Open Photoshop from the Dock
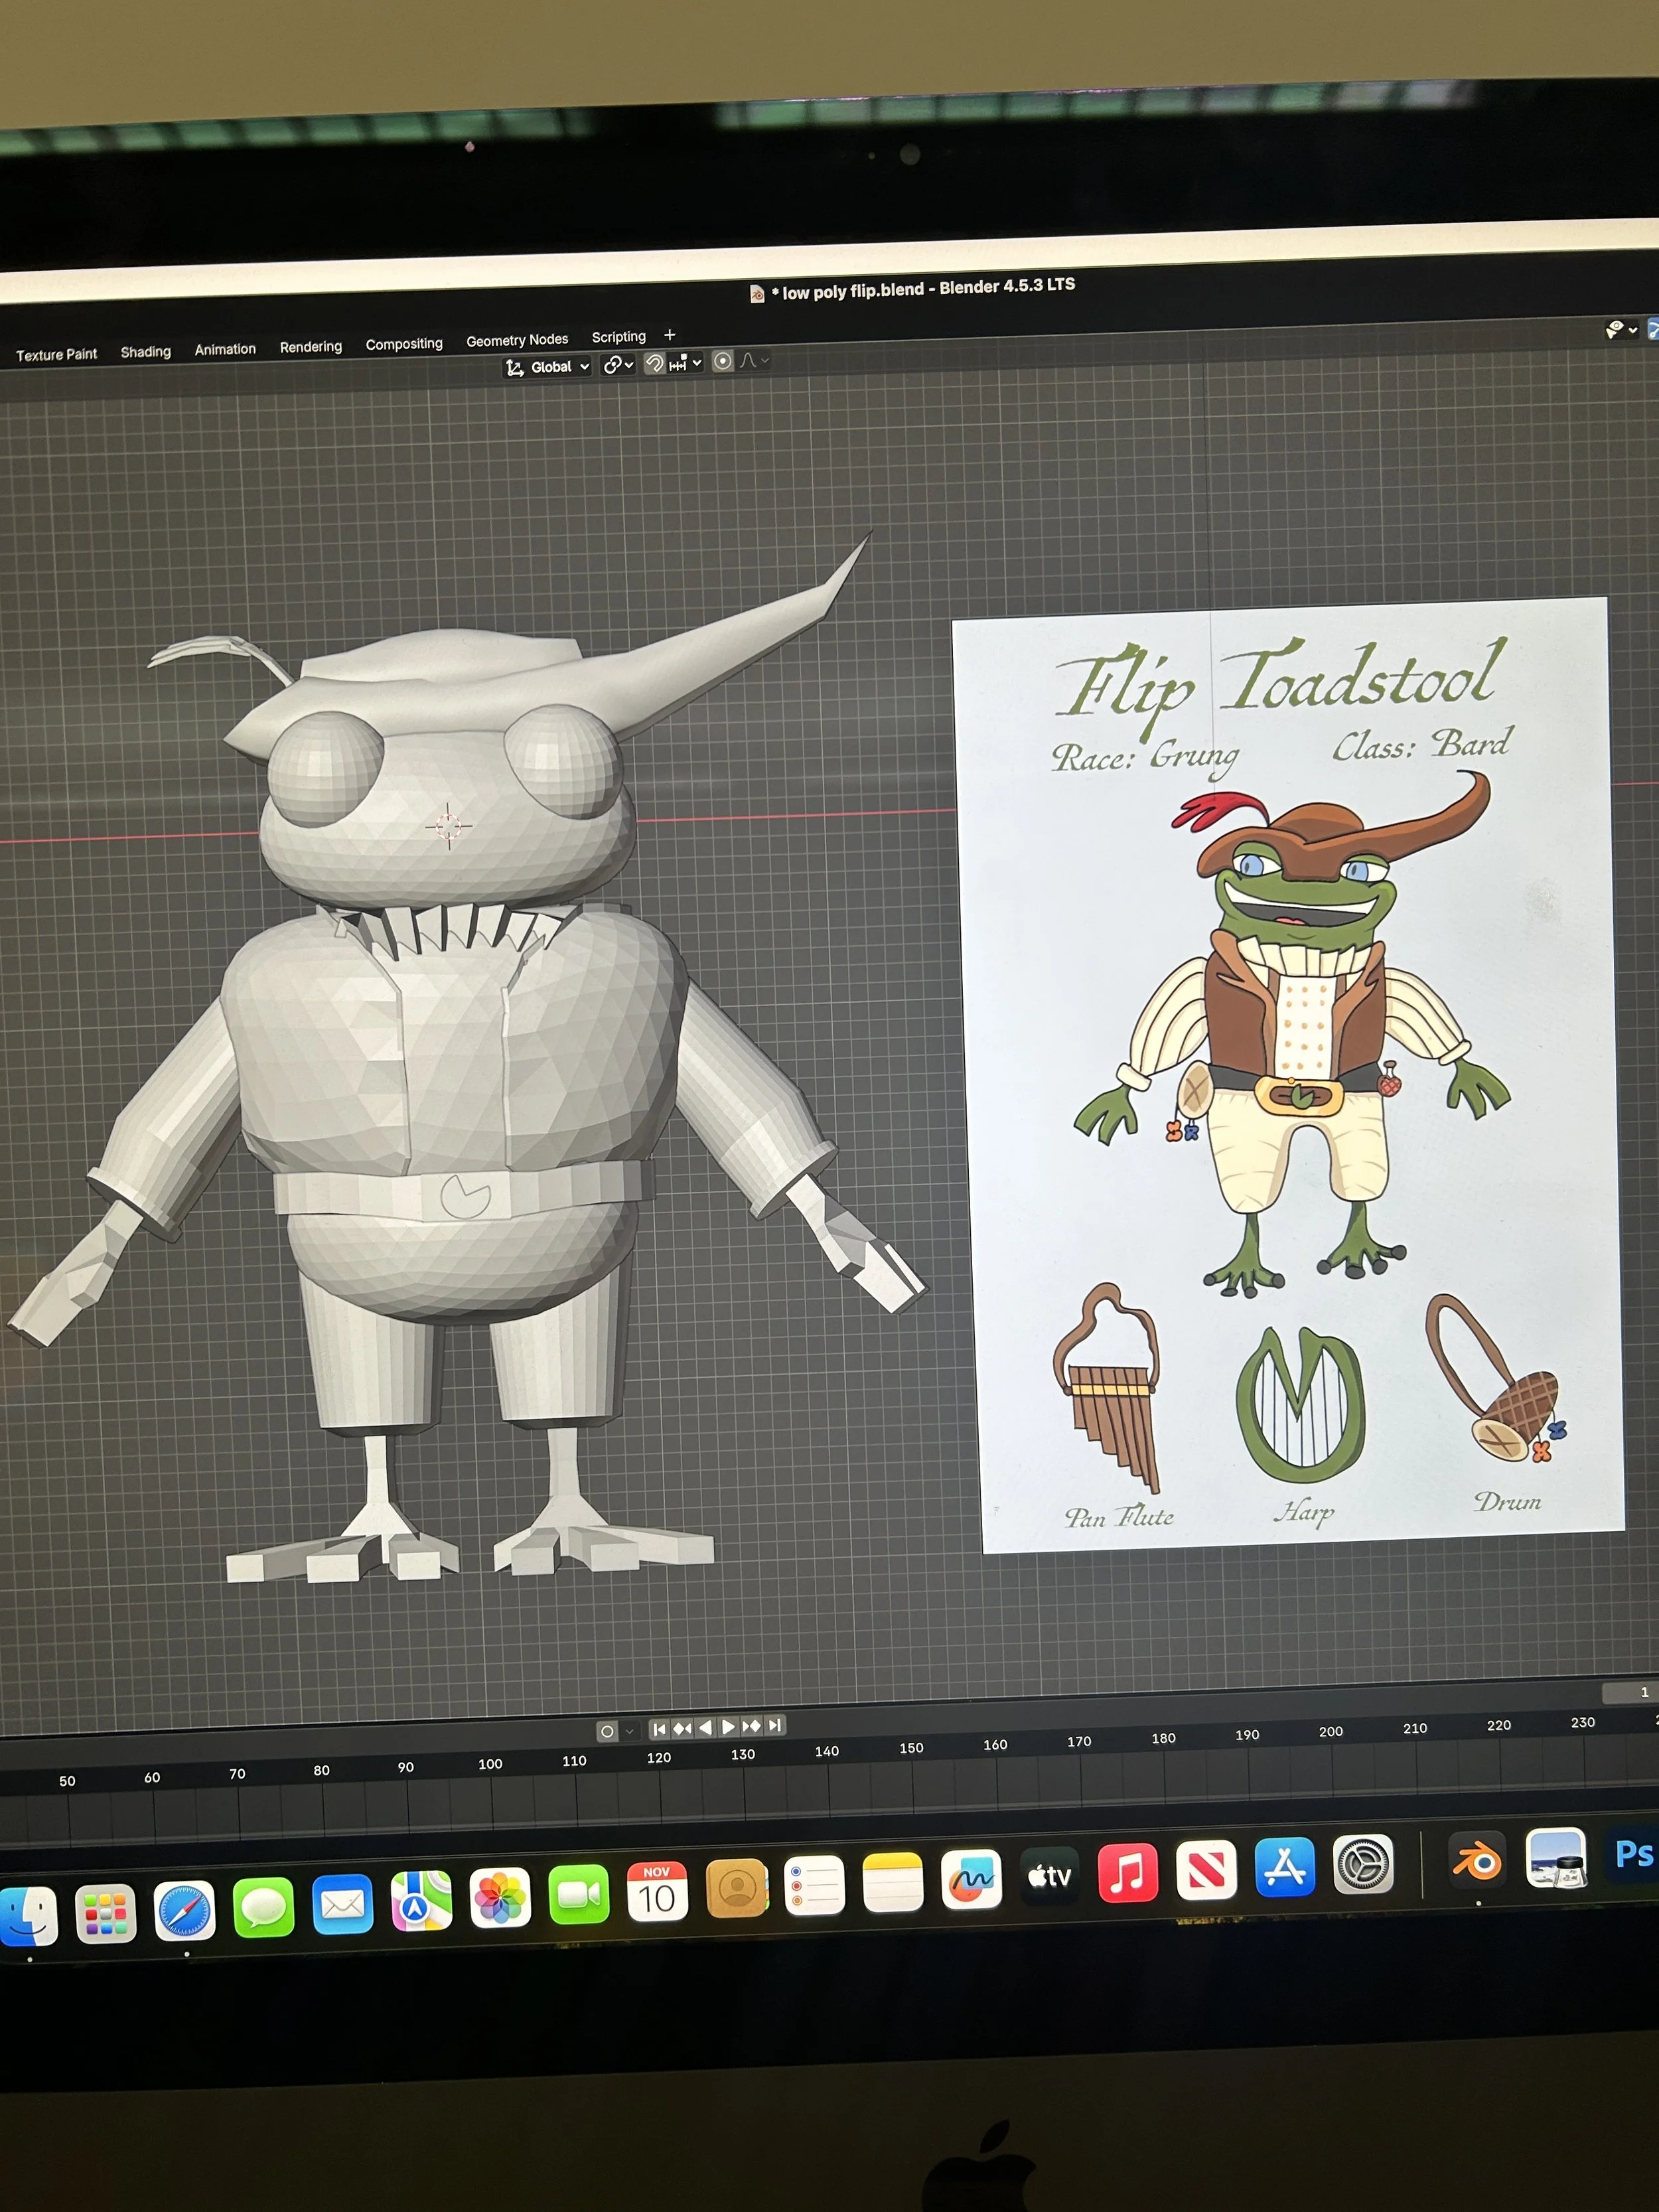1659x2212 pixels. (1634, 1854)
